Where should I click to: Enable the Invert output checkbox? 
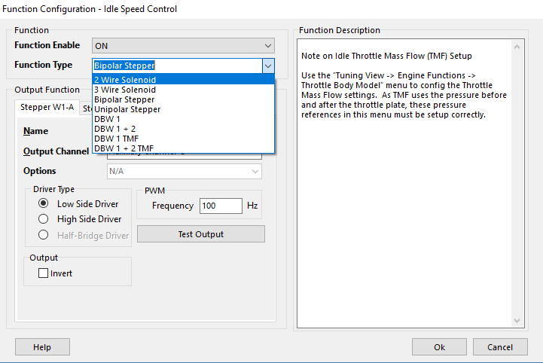(x=44, y=273)
